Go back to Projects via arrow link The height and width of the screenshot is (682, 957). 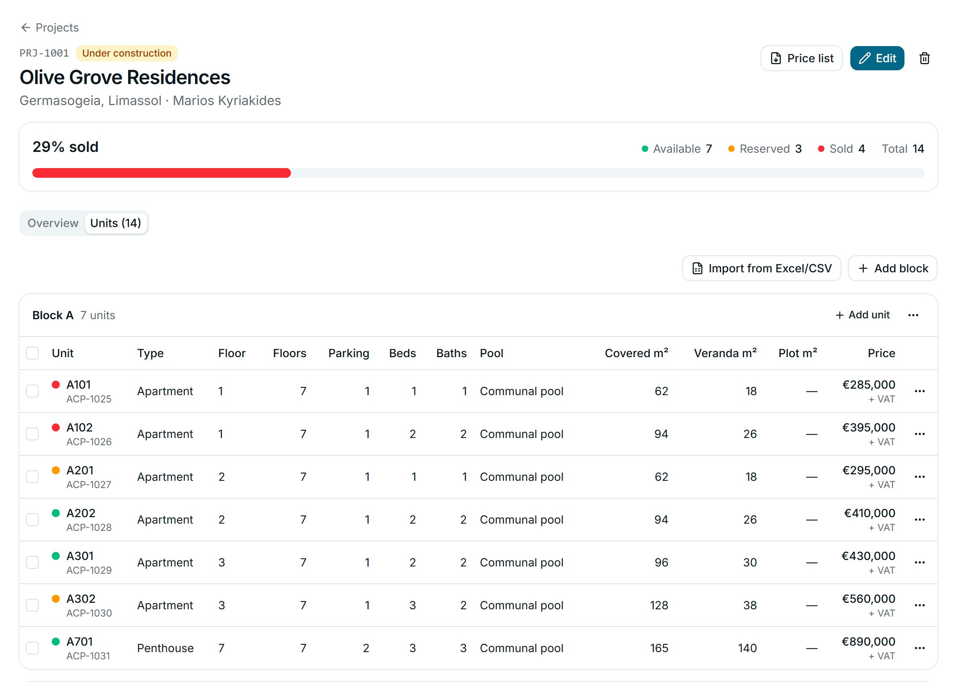point(50,28)
